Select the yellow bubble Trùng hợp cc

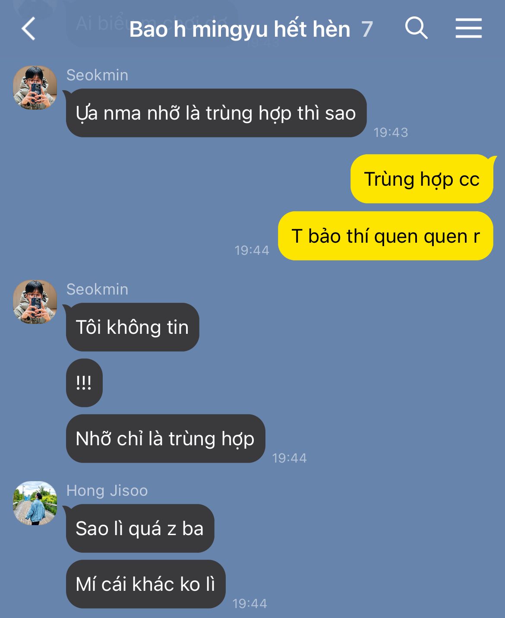click(422, 179)
